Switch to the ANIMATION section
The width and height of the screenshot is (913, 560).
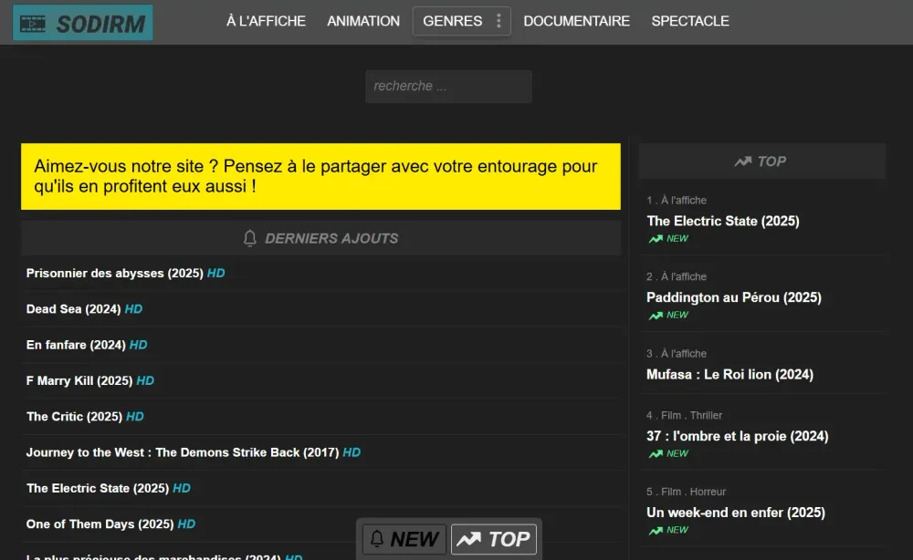coord(362,21)
